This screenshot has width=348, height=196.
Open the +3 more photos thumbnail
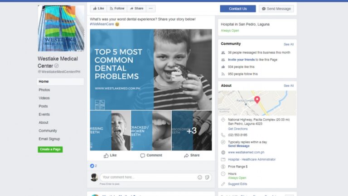(x=192, y=131)
